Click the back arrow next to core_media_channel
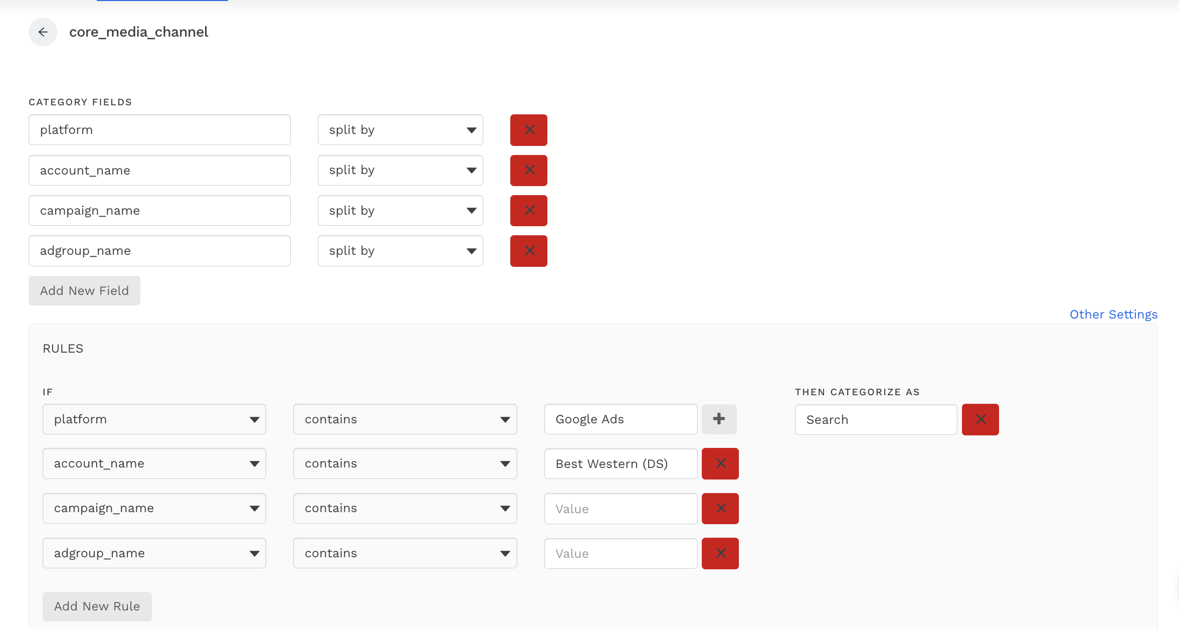 43,32
